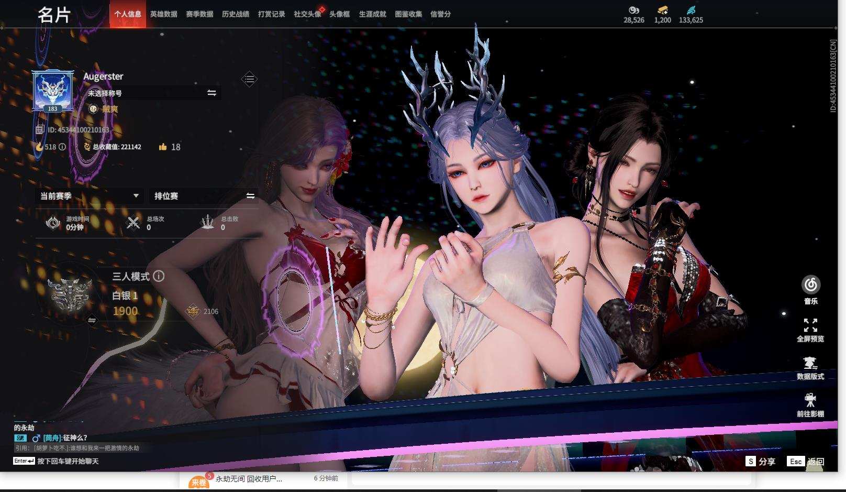
Task: Expand the 当前赛季 season dropdown
Action: 90,196
